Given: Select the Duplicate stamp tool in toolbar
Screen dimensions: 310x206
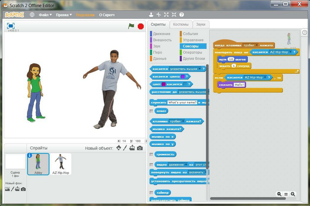Looking at the screenshot, I should tap(151, 15).
